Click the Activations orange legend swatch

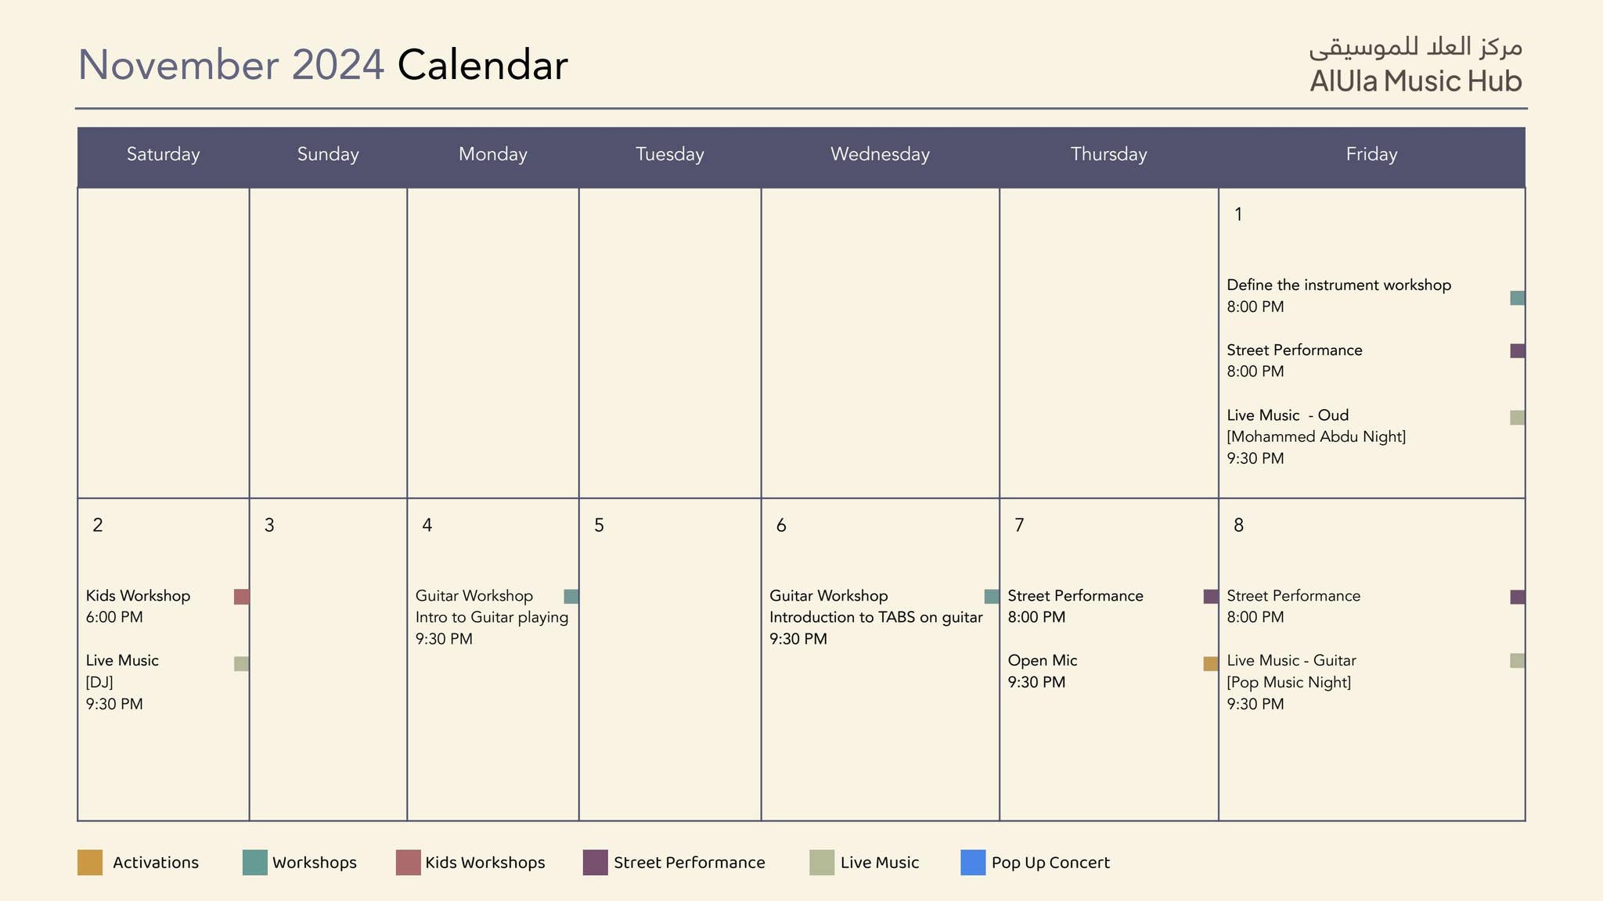[x=90, y=862]
